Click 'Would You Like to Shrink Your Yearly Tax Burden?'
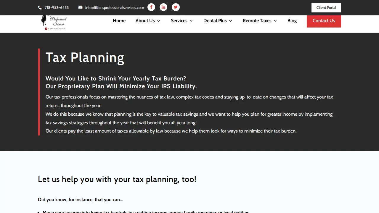Screen dimensions: 379x213 click(116, 78)
